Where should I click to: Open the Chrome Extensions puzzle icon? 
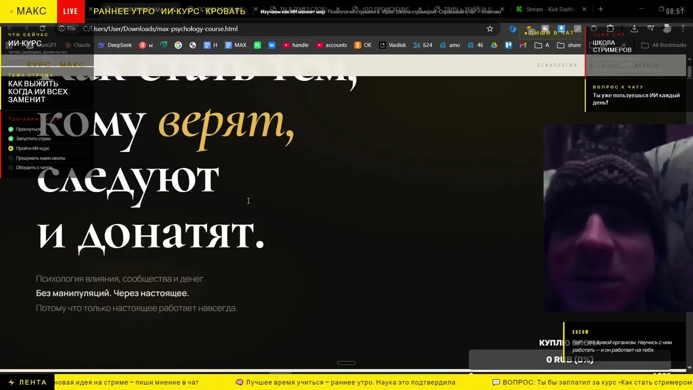click(610, 29)
